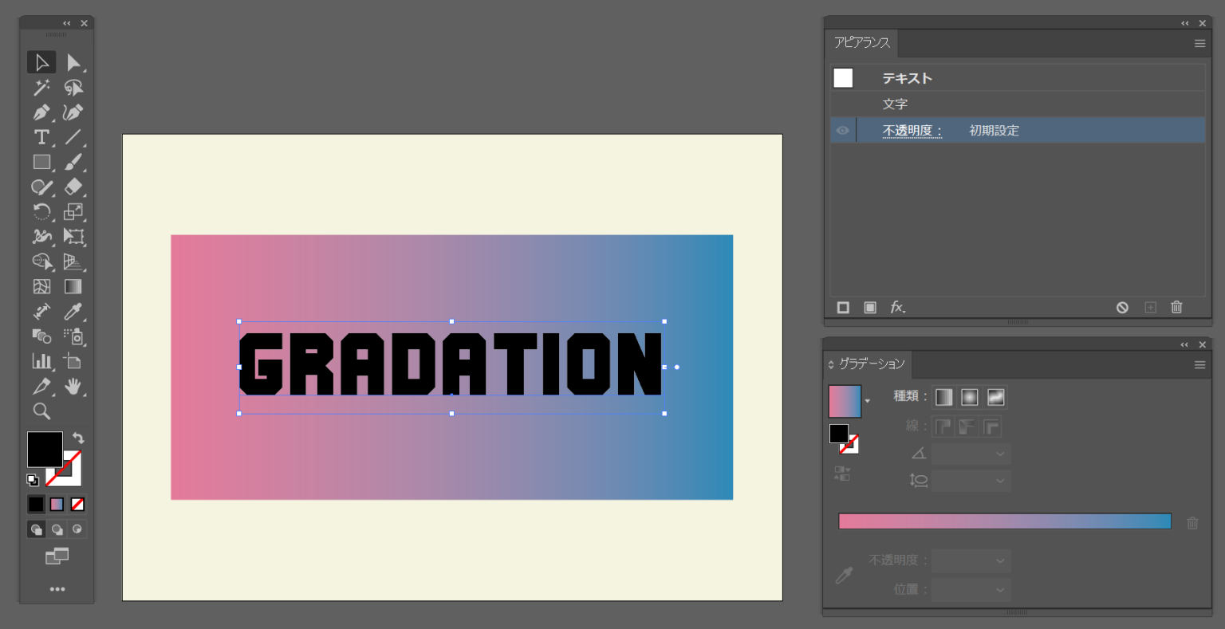This screenshot has width=1225, height=629.
Task: Select the Zoom magnifier tool
Action: point(41,411)
